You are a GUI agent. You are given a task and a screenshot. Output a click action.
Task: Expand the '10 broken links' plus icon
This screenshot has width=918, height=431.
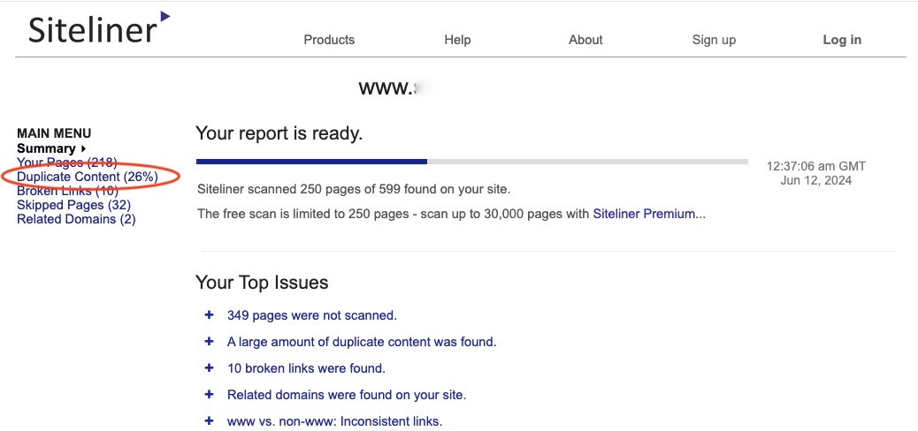(210, 367)
